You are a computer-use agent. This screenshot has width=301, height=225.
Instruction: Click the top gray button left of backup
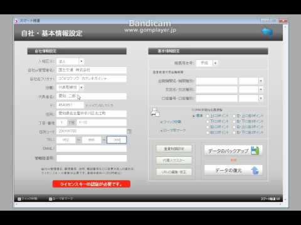[174, 149]
